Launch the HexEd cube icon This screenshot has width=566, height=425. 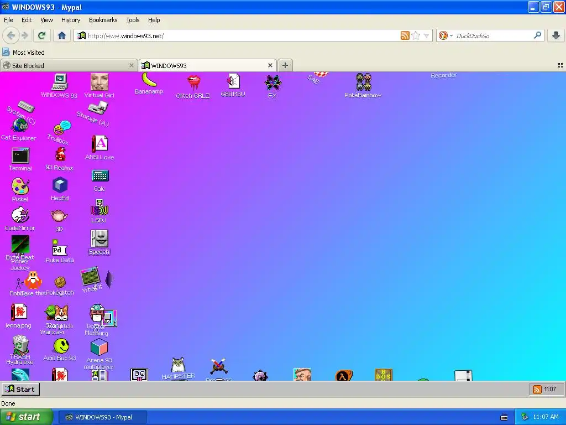(60, 185)
